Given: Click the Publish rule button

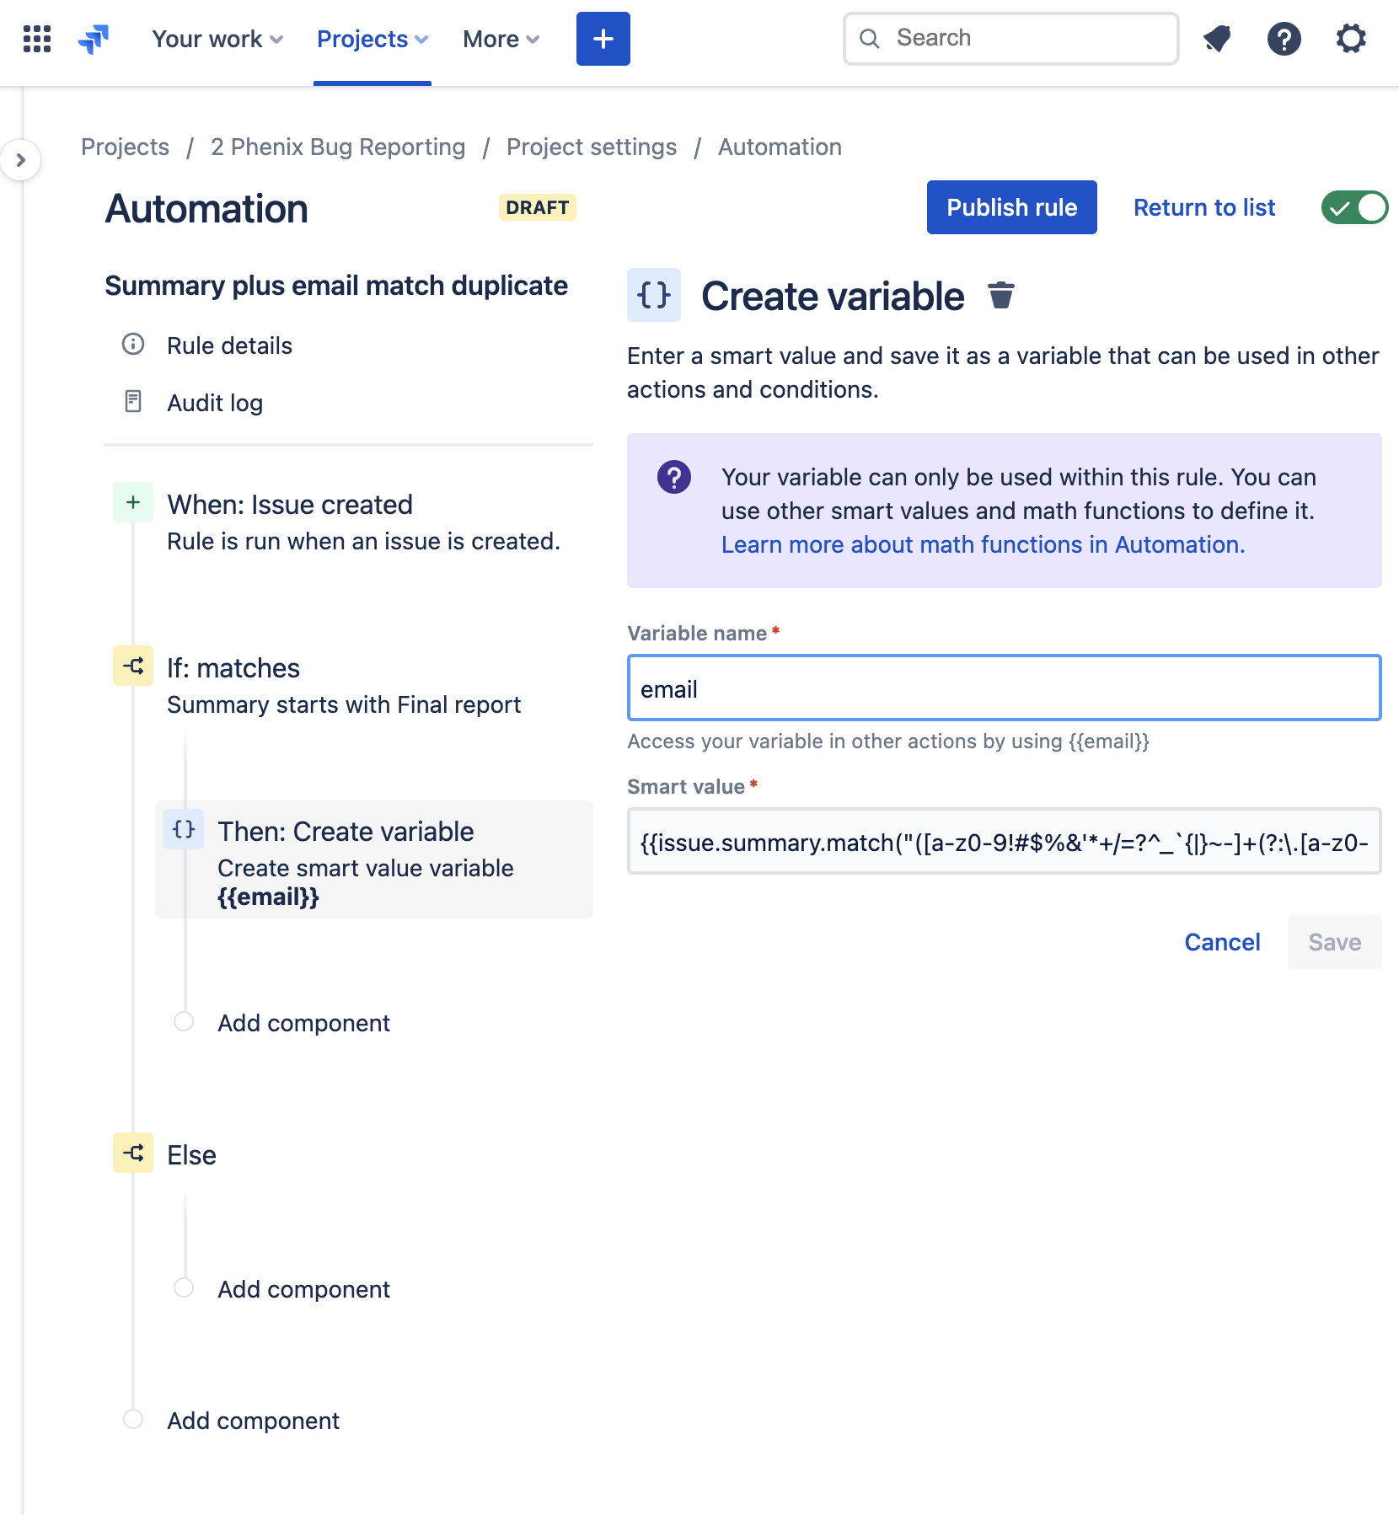Looking at the screenshot, I should 1012,207.
